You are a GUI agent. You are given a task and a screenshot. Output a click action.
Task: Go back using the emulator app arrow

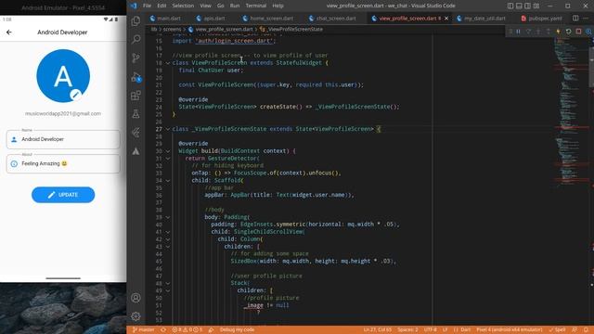9,32
